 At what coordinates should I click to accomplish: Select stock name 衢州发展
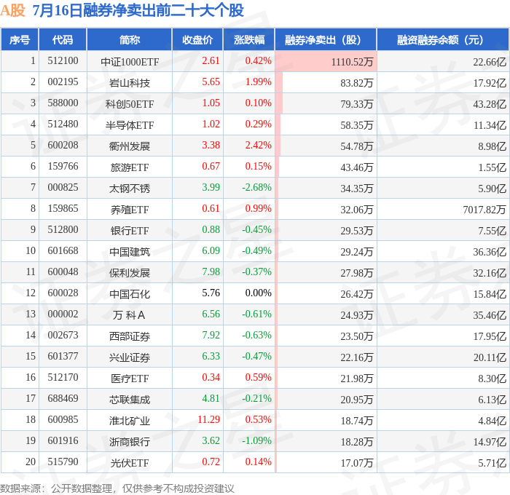click(x=130, y=146)
